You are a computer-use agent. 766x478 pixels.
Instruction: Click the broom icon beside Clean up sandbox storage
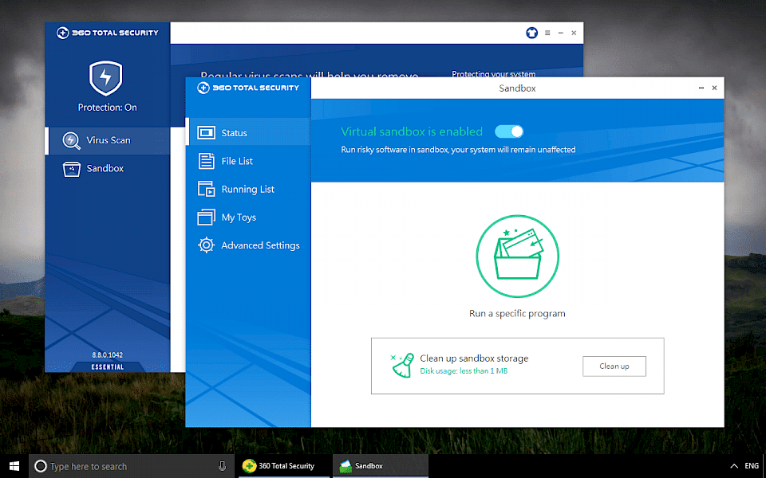pyautogui.click(x=403, y=366)
